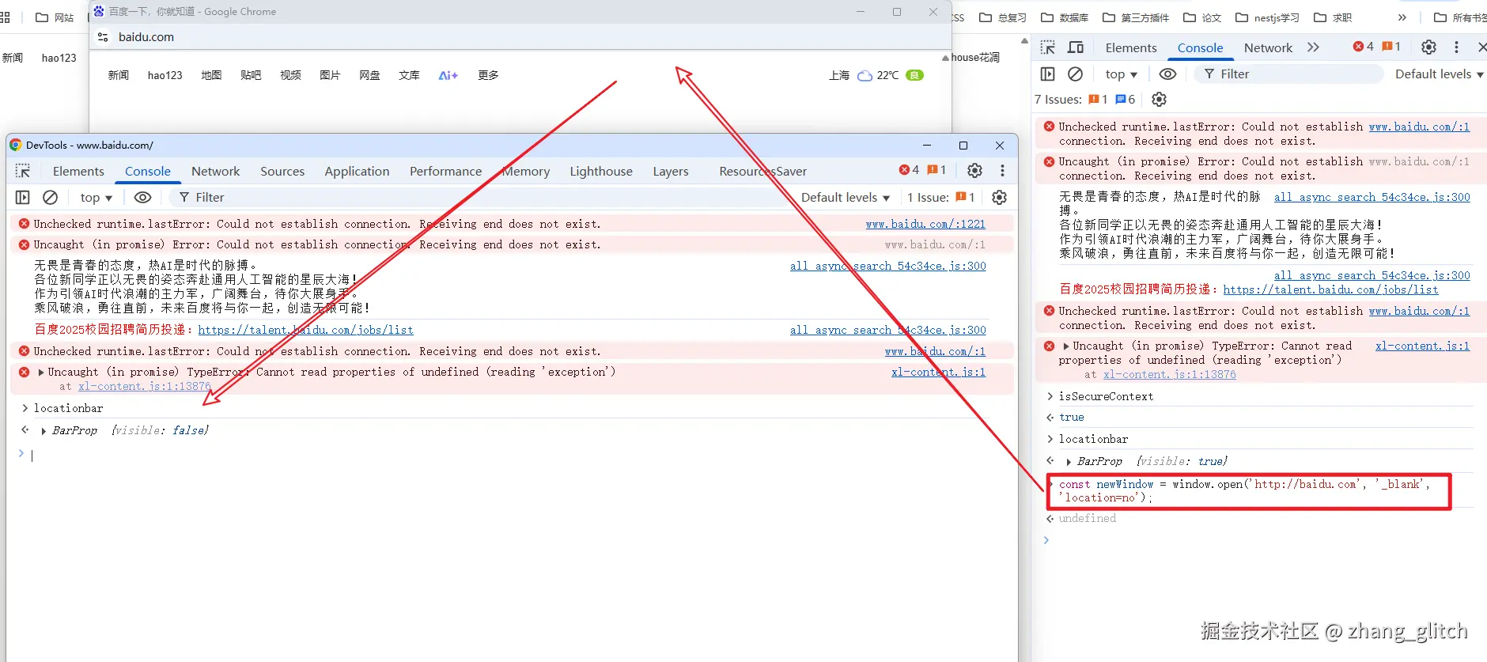Open hao123 link on Baidu page
The image size is (1487, 662).
click(x=165, y=75)
